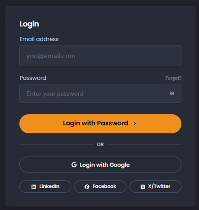This screenshot has height=210, width=199.
Task: Sign in via the X/Twitter button text
Action: 159,186
